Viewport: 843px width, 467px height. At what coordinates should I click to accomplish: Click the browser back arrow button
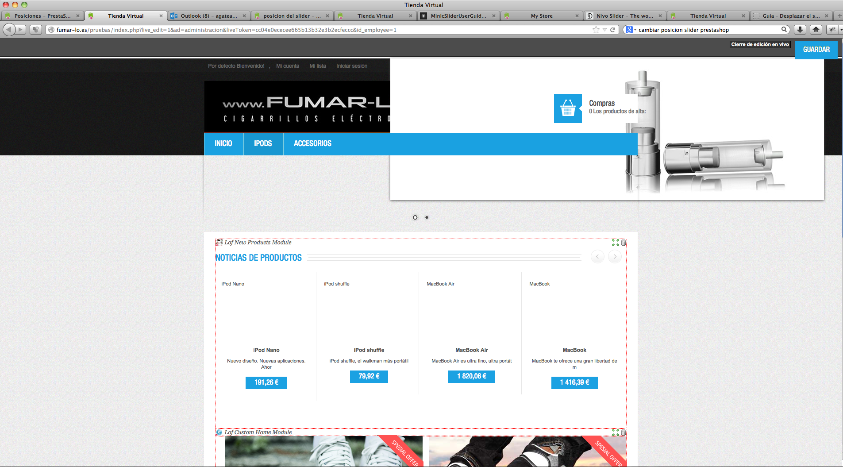coord(9,30)
